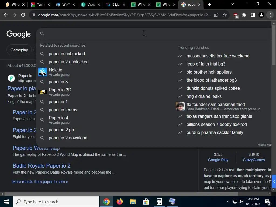
Task: Open the blue side panel arrow tab
Action: pyautogui.click(x=274, y=181)
